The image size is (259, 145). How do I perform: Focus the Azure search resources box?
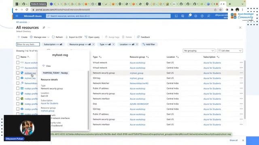click(x=108, y=16)
